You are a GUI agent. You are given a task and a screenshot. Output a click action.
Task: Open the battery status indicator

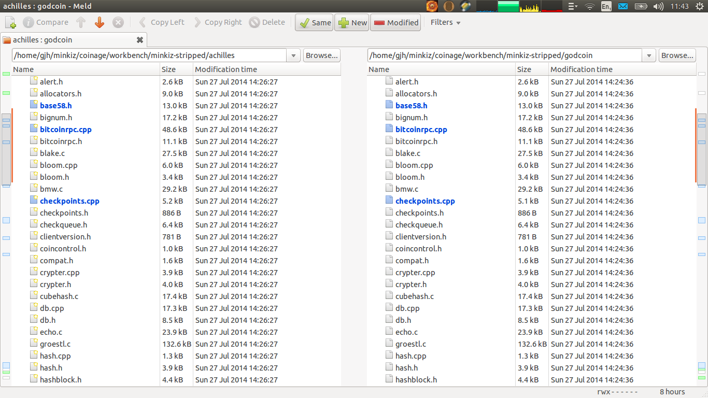tap(641, 6)
